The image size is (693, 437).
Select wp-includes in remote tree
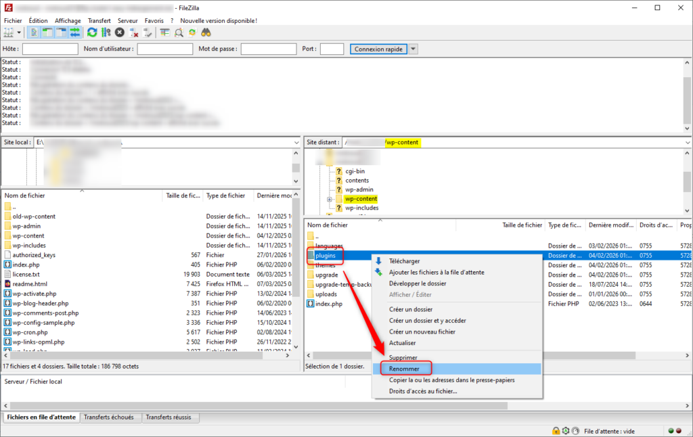tap(361, 208)
